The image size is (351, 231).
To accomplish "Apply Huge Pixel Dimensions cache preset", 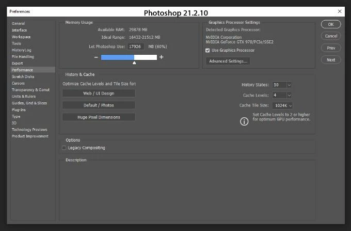I will tap(99, 117).
